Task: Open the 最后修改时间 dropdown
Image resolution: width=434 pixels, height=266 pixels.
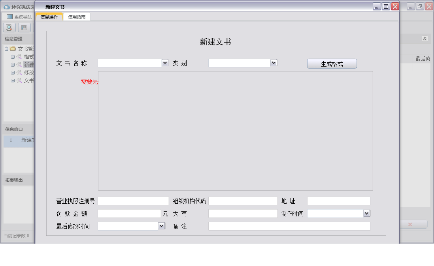Action: [161, 226]
